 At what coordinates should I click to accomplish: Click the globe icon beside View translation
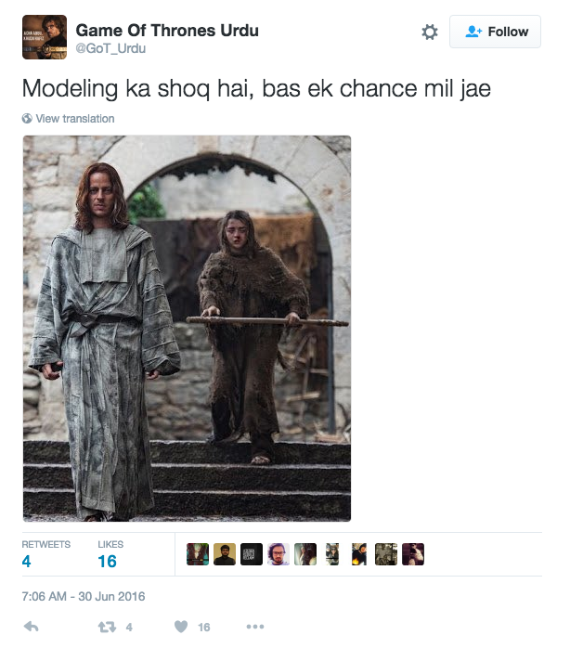(27, 119)
